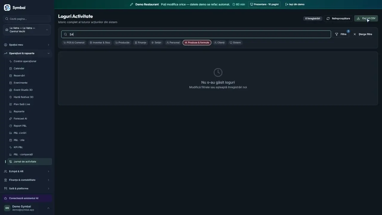Screen dimensions: 382x215
Task: Click the Conectează asistentul AI robot icon
Action: pyautogui.click(x=6, y=198)
